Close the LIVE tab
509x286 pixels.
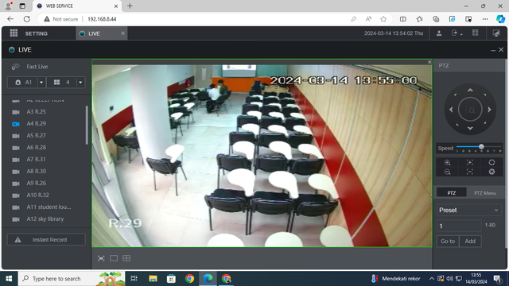[122, 33]
